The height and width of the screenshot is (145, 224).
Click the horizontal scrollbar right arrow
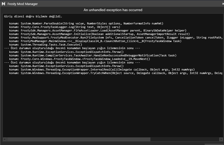click(x=221, y=139)
